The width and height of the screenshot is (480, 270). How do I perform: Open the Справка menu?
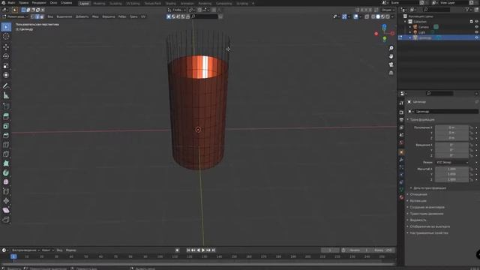tap(66, 3)
